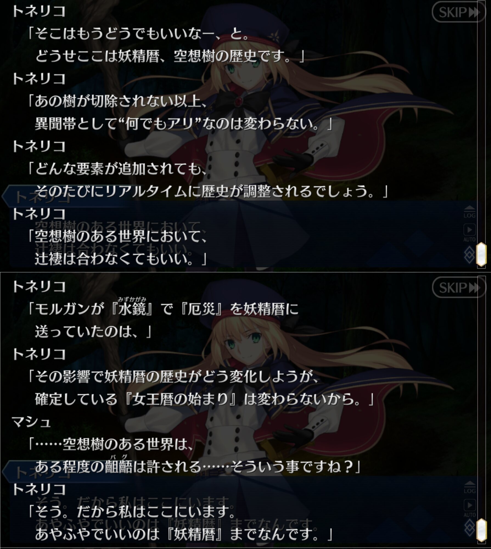491x549 pixels.
Task: Tap SKIP button in the upper screenshot
Action: [459, 12]
